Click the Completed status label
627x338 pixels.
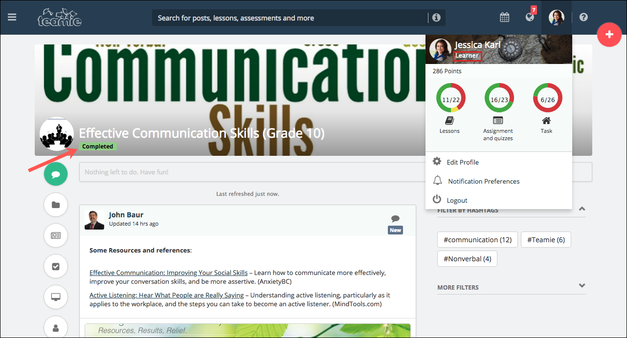tap(98, 147)
